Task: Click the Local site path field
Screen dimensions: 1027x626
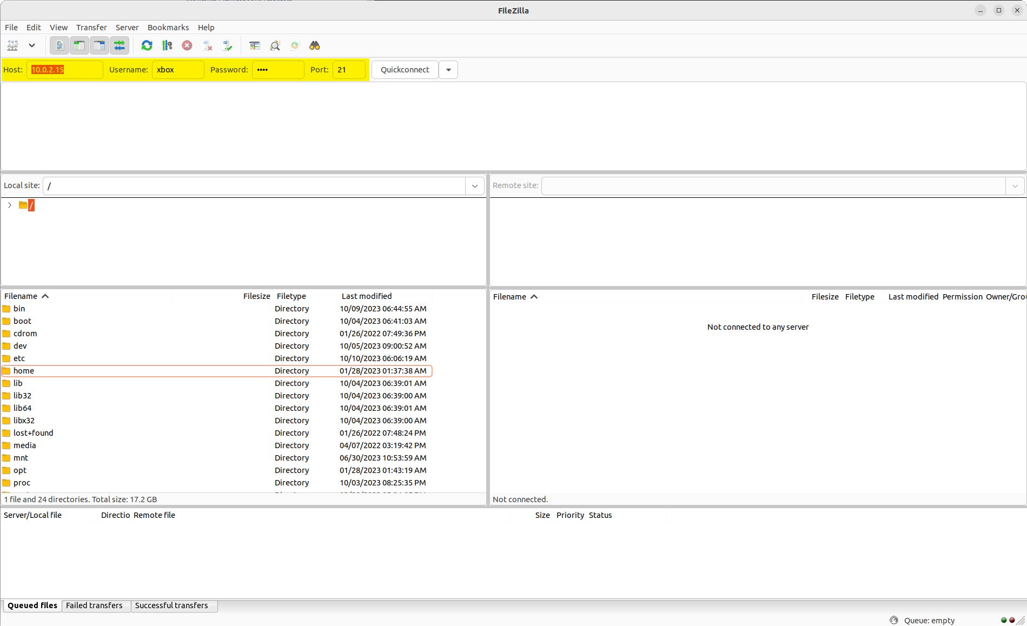Action: pos(254,186)
